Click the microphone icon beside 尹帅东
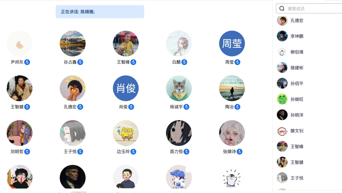 click(27, 62)
